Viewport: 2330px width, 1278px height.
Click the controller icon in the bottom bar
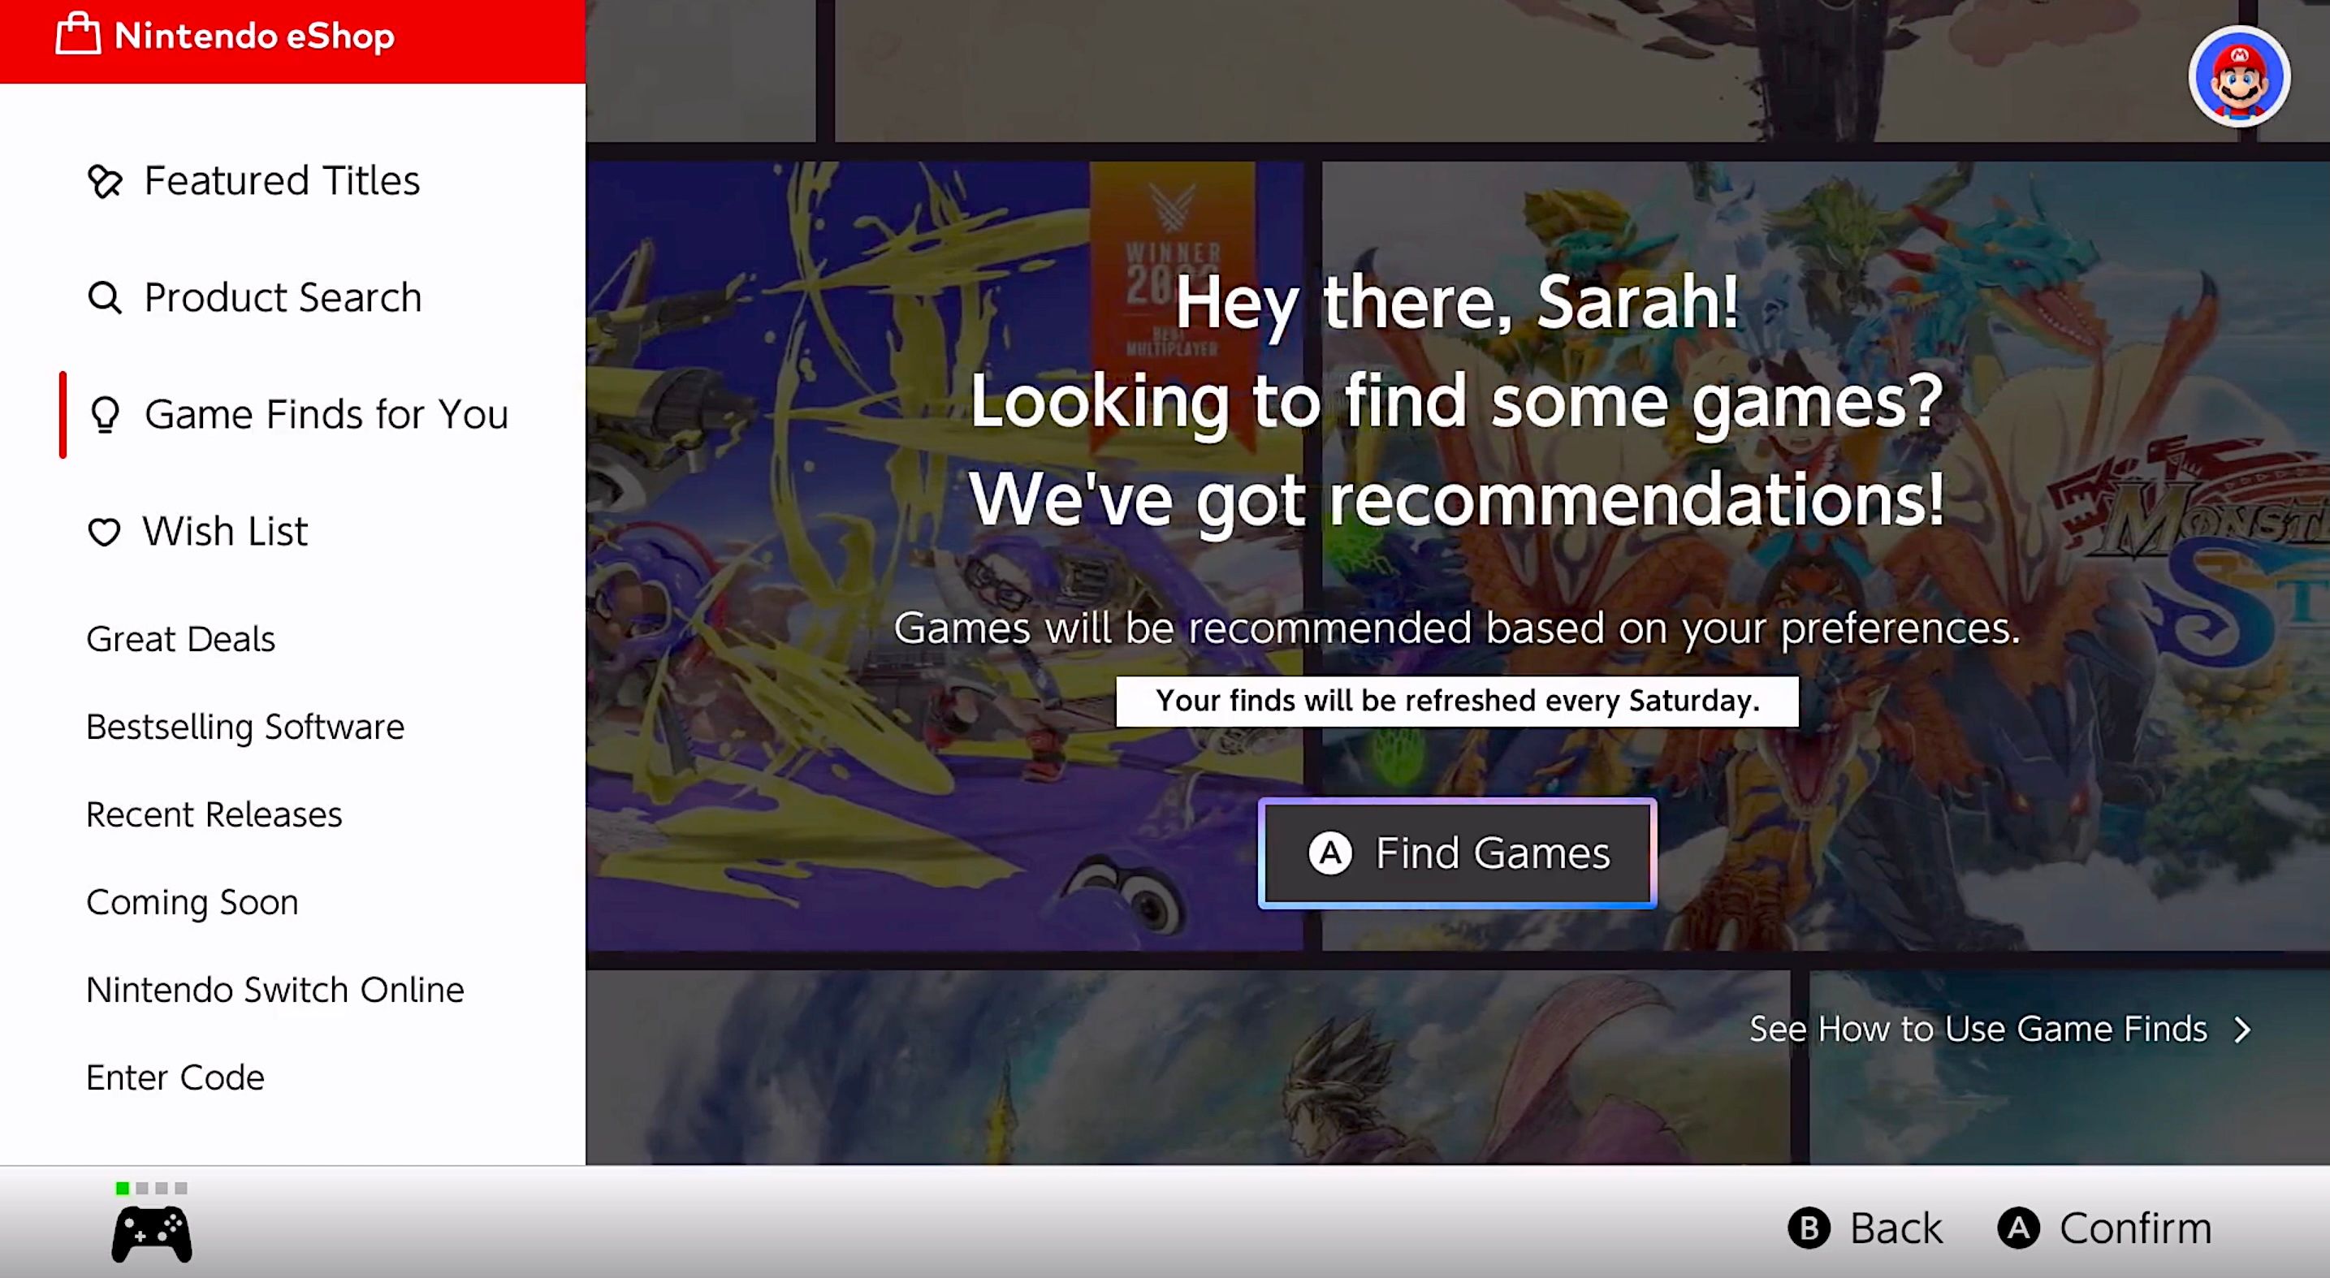[x=152, y=1232]
